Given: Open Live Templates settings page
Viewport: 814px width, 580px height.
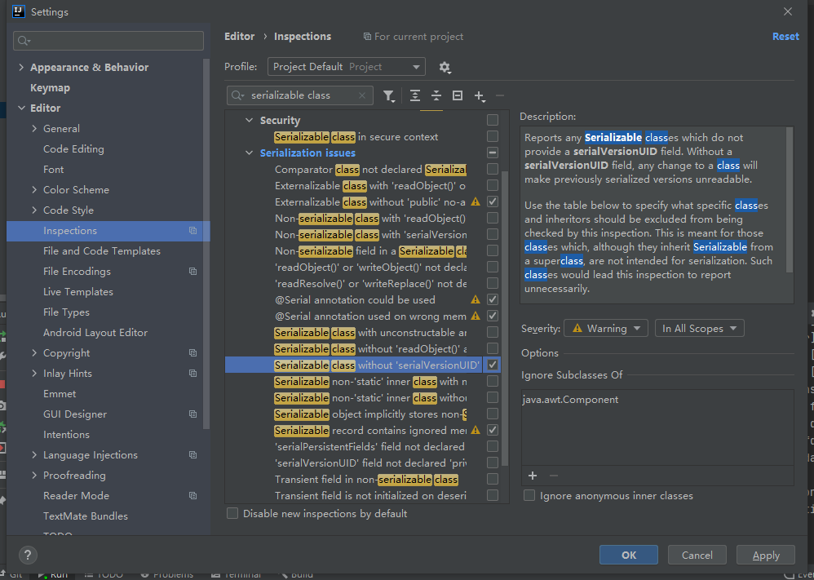Looking at the screenshot, I should point(77,292).
